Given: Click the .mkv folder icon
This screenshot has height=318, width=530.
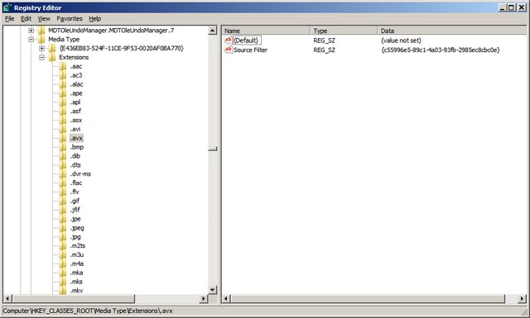Looking at the screenshot, I should 63,291.
